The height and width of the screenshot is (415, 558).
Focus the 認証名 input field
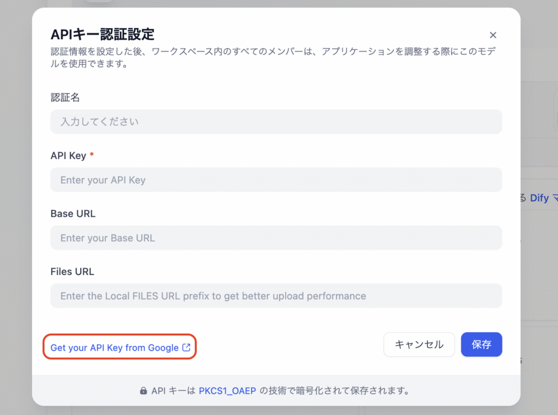coord(276,121)
